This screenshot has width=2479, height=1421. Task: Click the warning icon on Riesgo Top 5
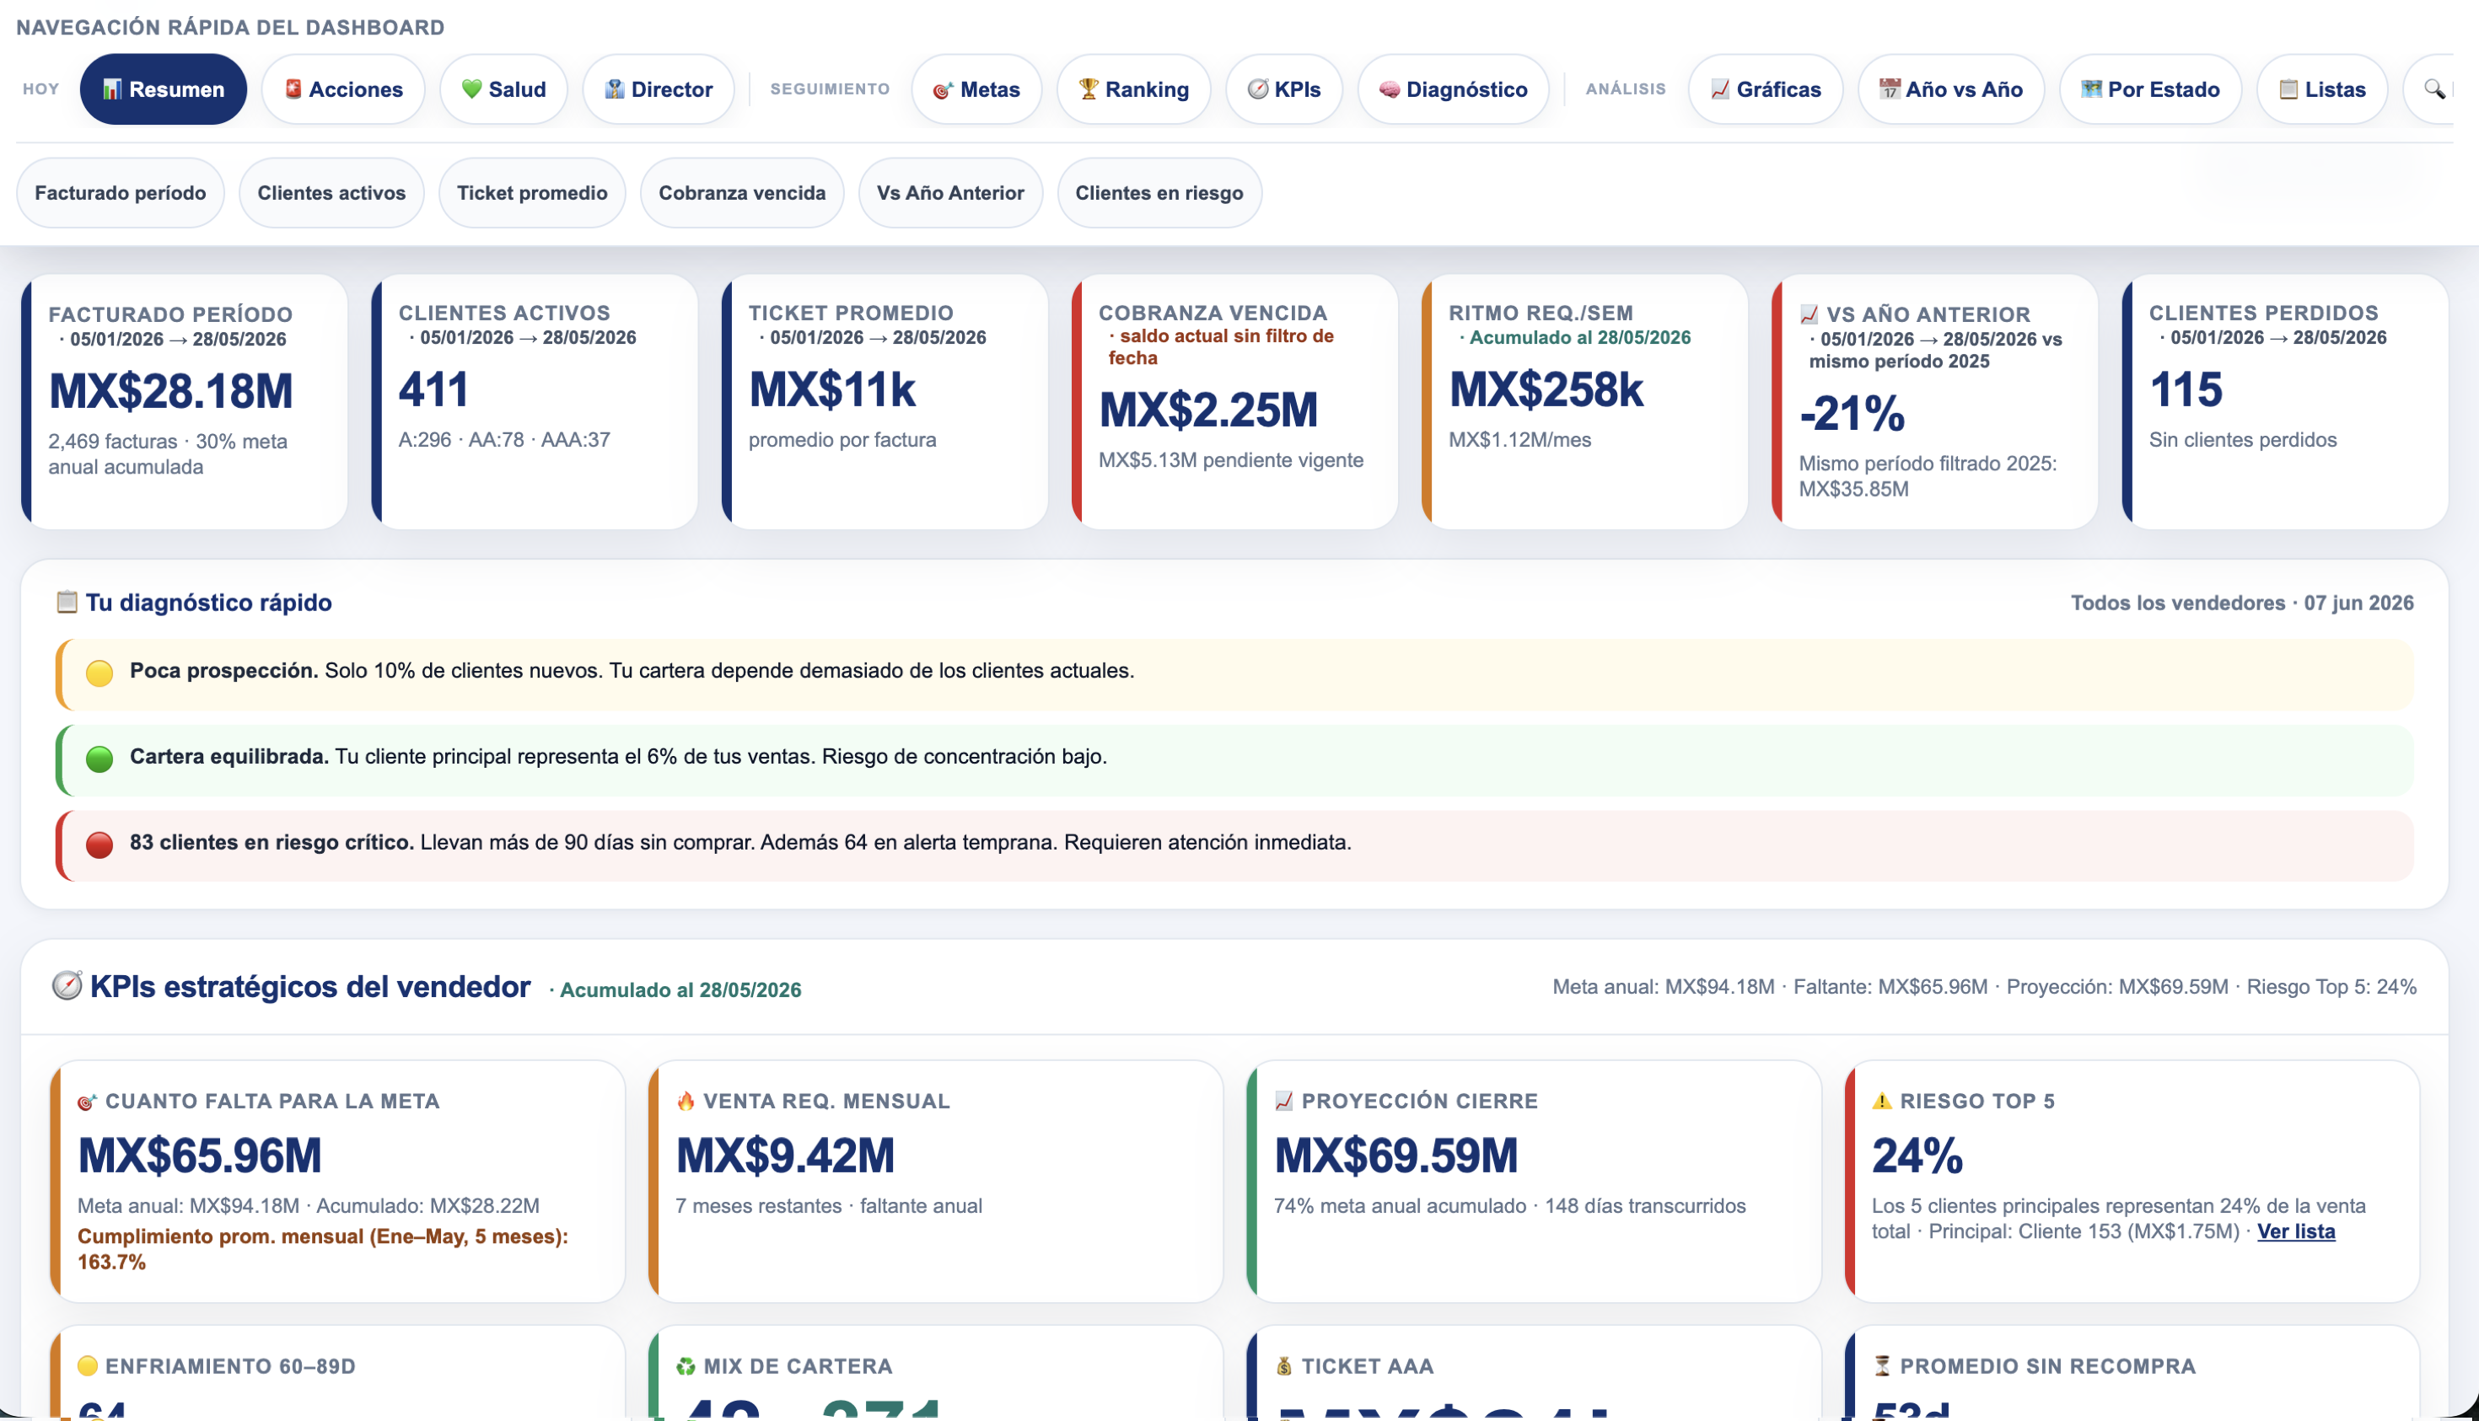pyautogui.click(x=1881, y=1101)
